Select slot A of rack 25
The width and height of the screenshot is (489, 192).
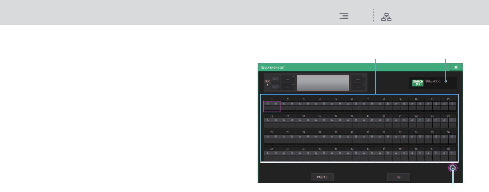pyautogui.click(x=268, y=139)
